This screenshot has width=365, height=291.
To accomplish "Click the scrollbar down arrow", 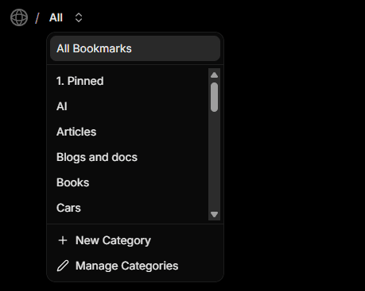I will 214,214.
